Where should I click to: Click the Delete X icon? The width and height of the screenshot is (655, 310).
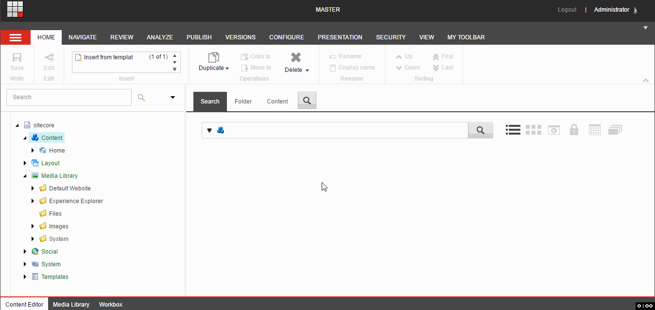296,58
